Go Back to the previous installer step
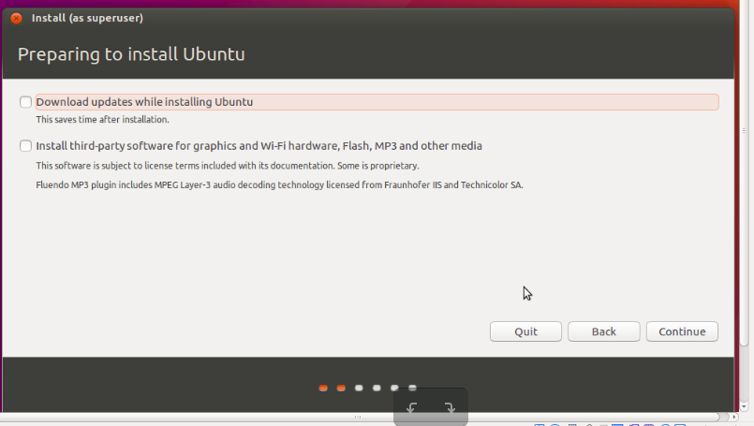 coord(603,331)
